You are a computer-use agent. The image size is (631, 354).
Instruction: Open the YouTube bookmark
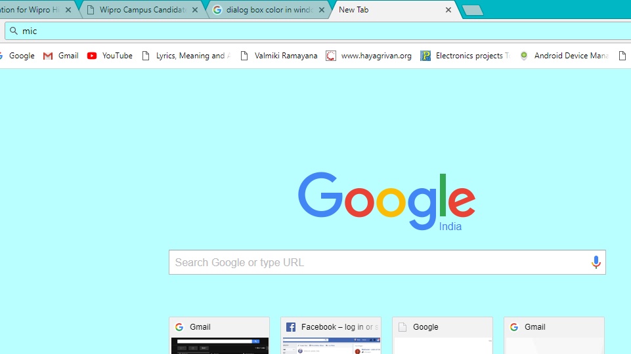(x=110, y=56)
